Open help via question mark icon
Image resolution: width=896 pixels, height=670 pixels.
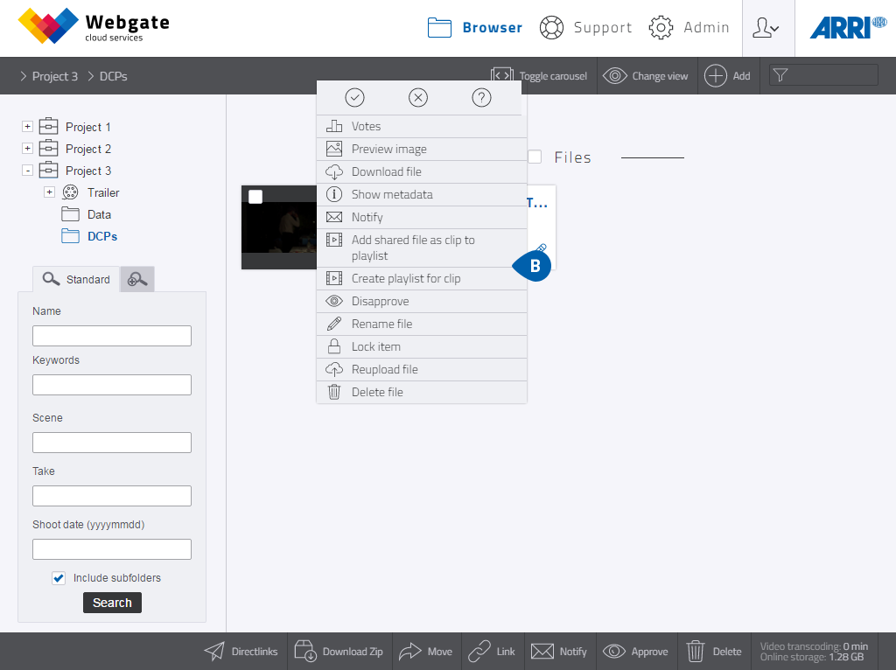point(482,98)
